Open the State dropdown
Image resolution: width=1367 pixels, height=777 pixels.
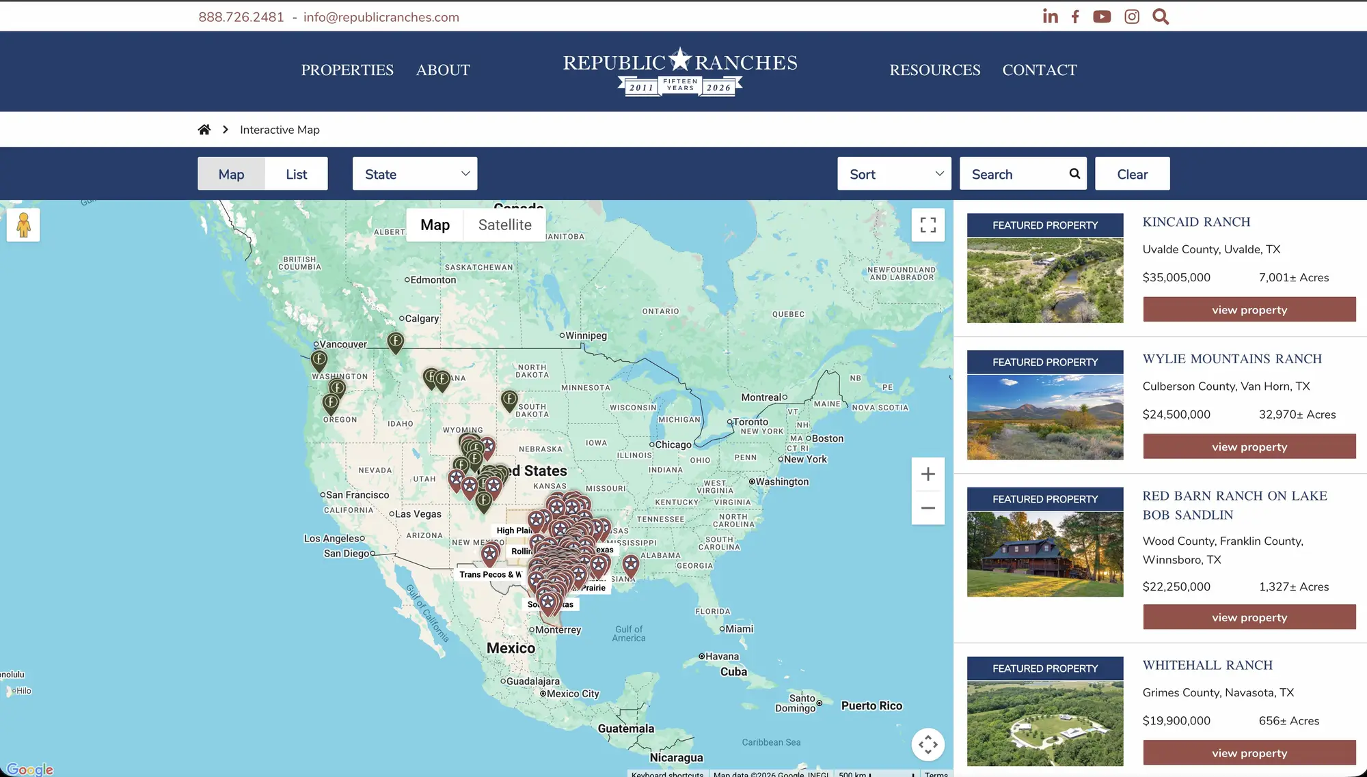click(415, 173)
